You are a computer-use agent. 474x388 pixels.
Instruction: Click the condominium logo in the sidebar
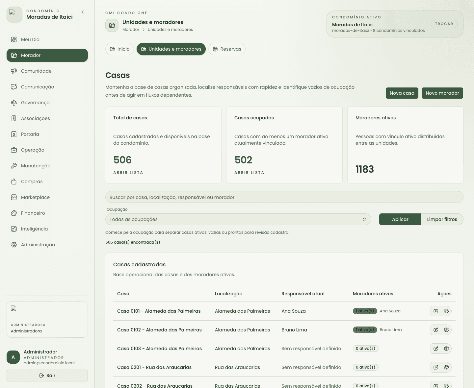(14, 14)
